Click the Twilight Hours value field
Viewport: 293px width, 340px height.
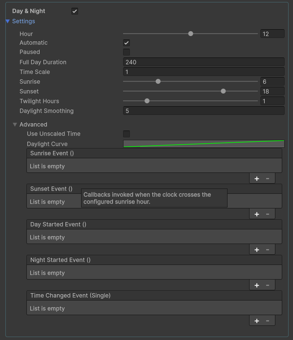272,101
